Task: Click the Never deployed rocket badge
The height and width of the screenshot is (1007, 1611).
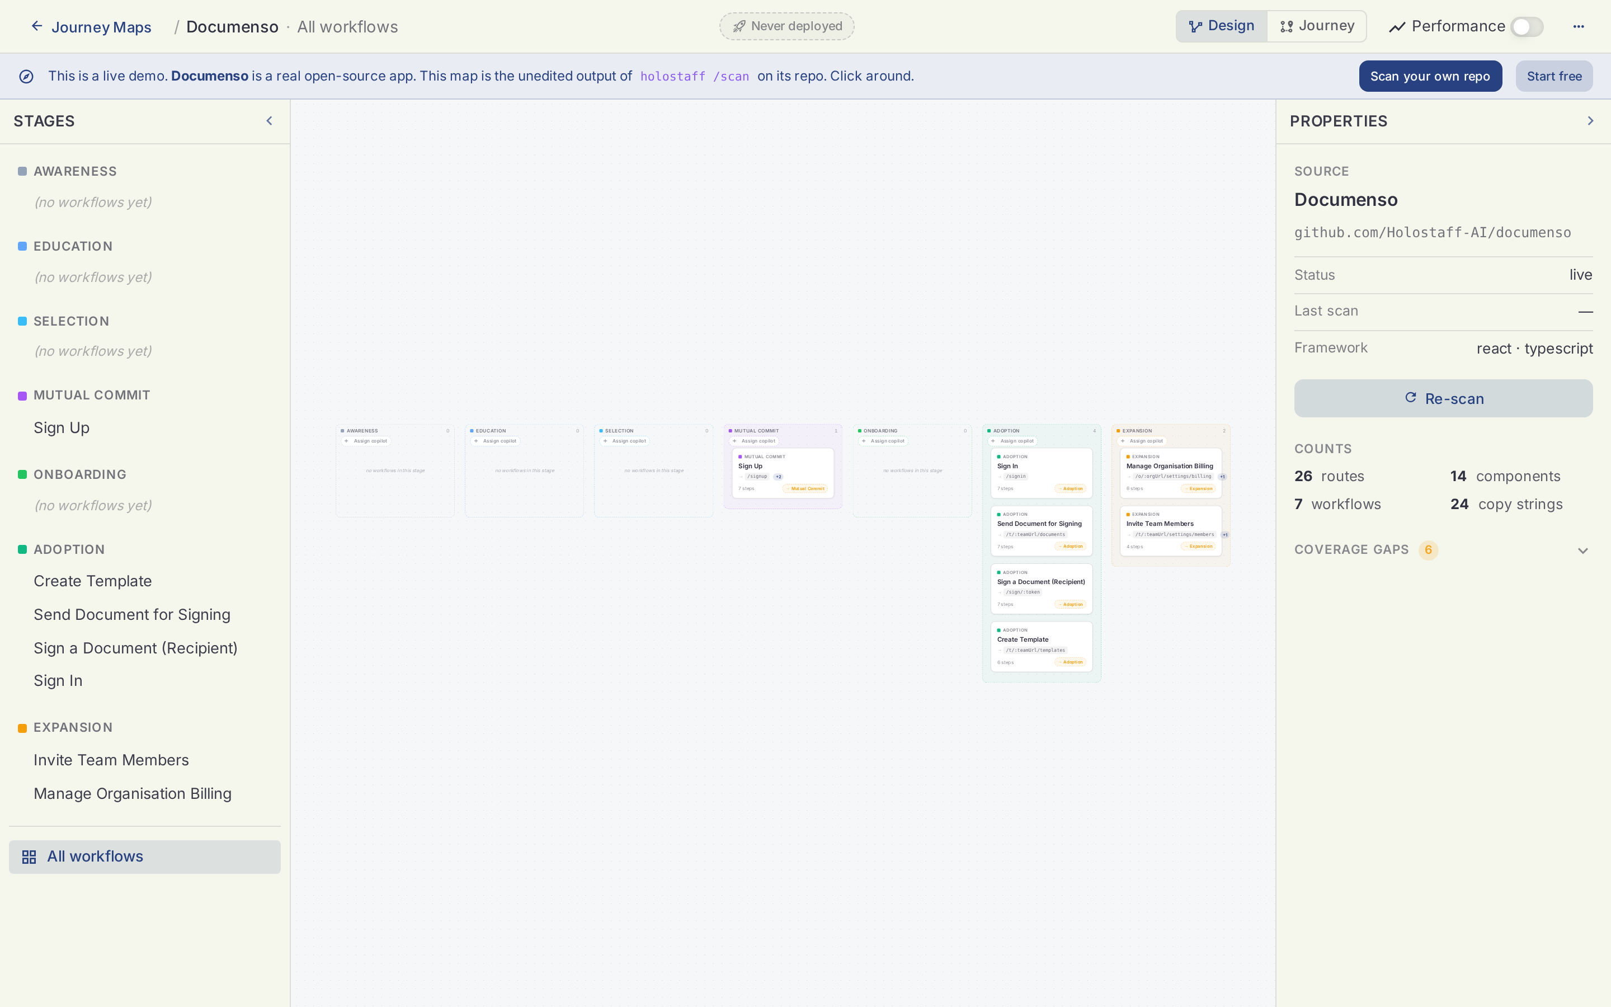Action: 786,27
